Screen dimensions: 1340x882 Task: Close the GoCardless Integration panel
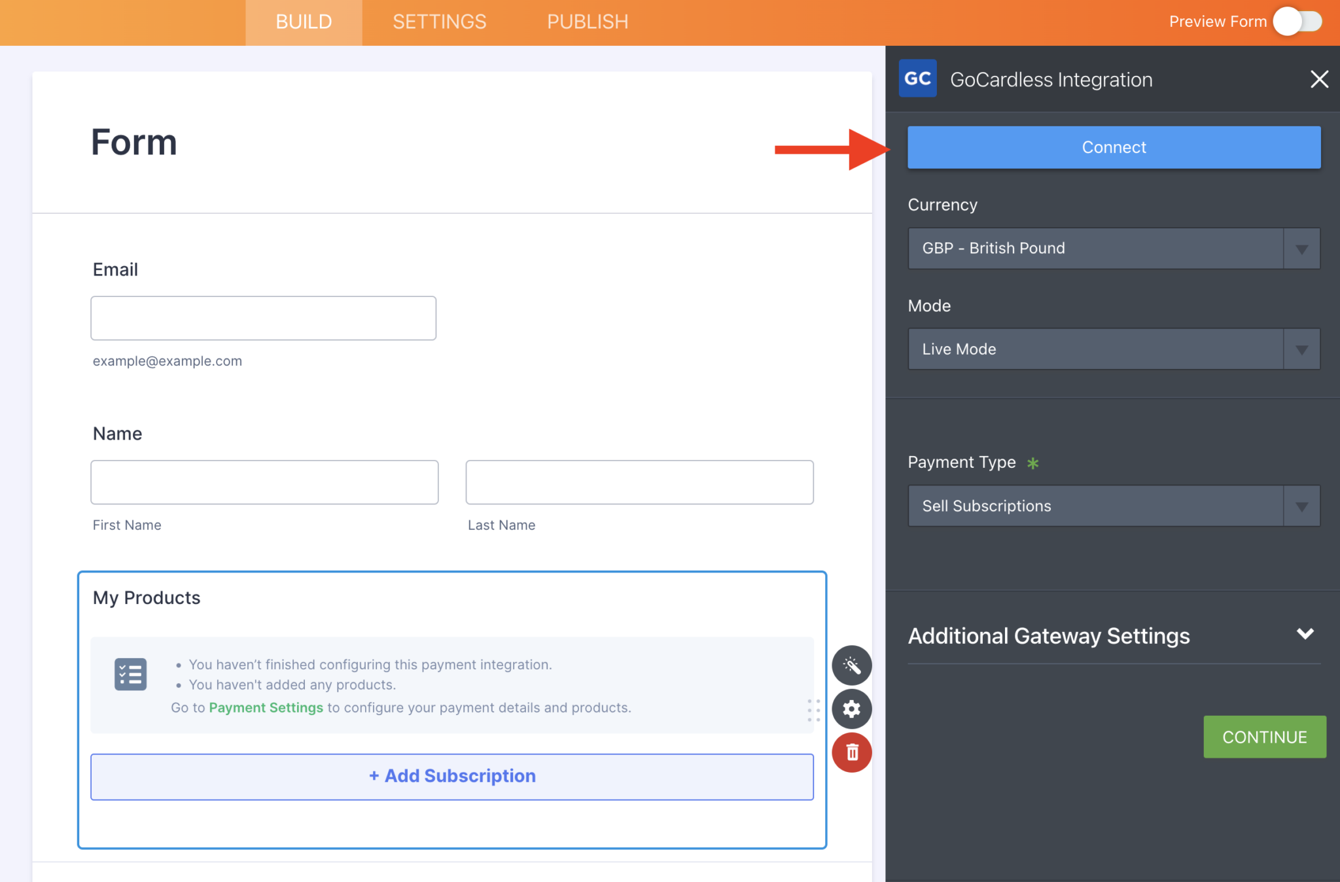pos(1318,79)
